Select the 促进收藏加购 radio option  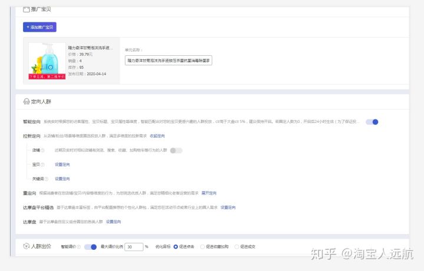(x=203, y=247)
